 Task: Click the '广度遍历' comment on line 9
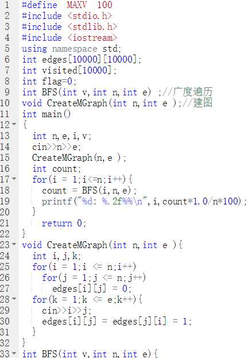click(x=192, y=92)
